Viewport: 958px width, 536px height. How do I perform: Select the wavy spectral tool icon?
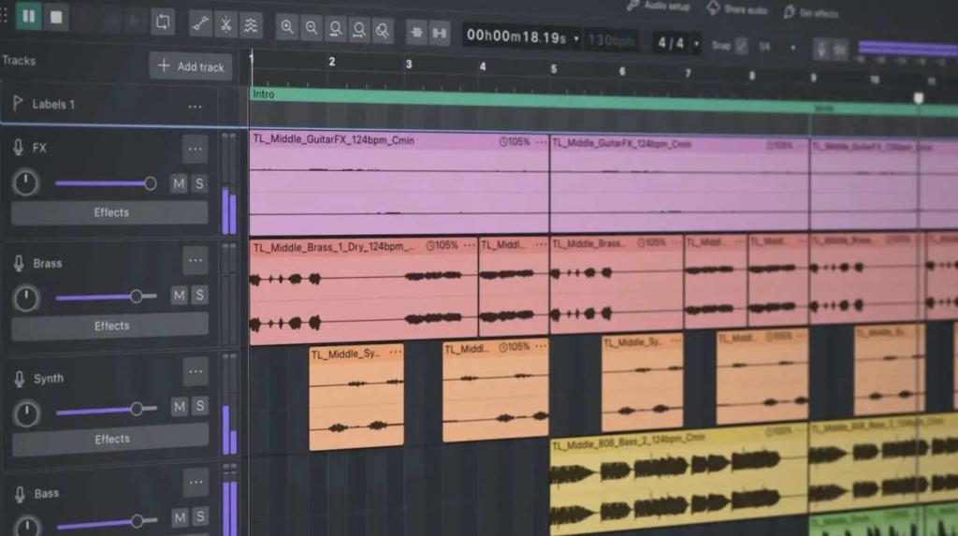coord(251,25)
